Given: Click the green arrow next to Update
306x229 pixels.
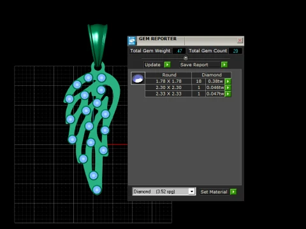Looking at the screenshot, I should [x=168, y=65].
